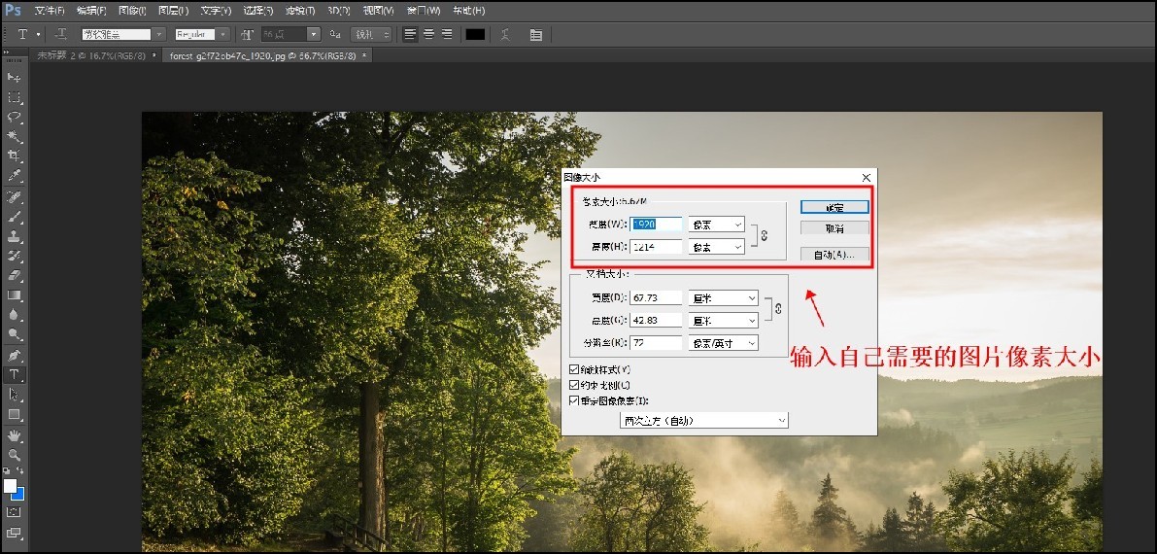This screenshot has width=1157, height=554.
Task: Pick the Lasso tool
Action: tap(15, 117)
